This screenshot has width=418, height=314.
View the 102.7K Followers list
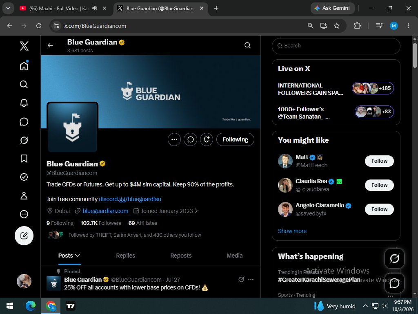pos(101,223)
